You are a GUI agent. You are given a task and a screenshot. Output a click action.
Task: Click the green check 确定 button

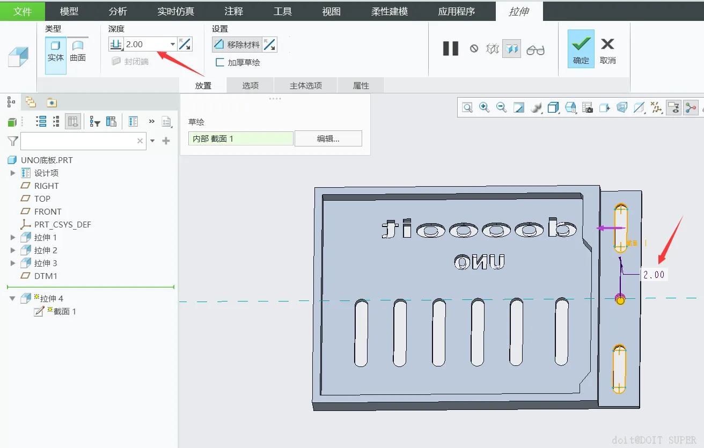pos(581,49)
